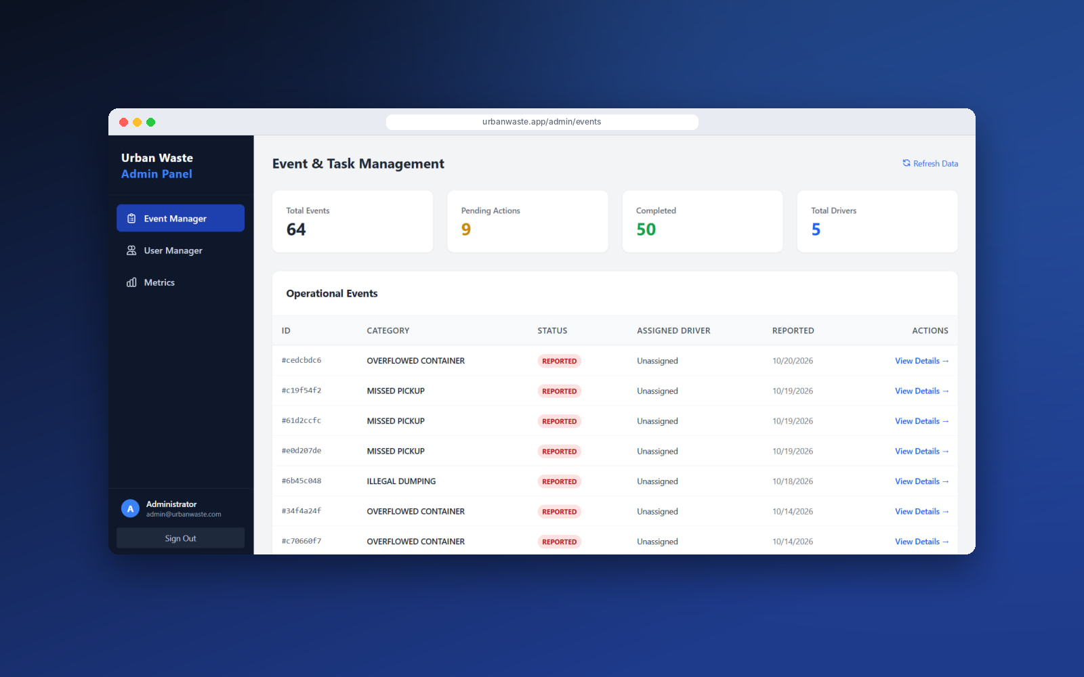Image resolution: width=1084 pixels, height=677 pixels.
Task: Click the STATUS column header
Action: tap(552, 330)
